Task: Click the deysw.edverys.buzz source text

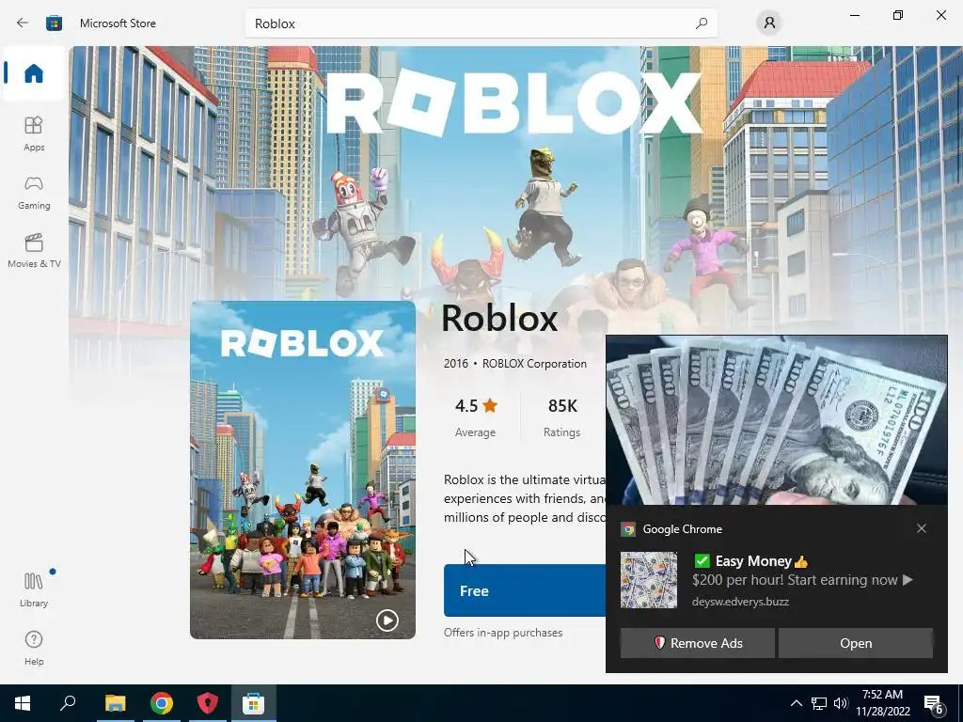Action: (x=740, y=602)
